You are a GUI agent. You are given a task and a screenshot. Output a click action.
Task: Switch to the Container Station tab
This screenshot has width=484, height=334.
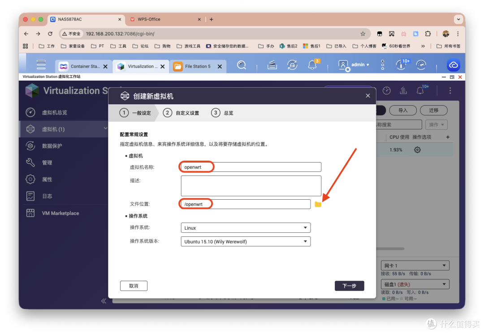tap(83, 66)
